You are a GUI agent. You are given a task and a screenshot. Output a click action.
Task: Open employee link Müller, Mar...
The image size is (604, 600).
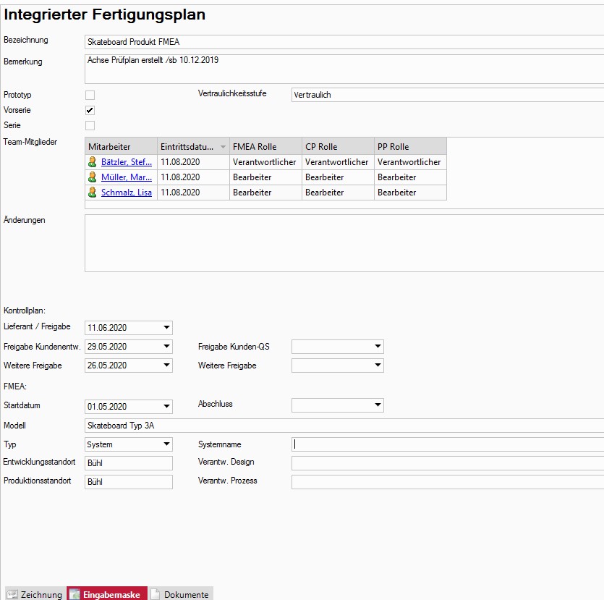click(x=127, y=177)
